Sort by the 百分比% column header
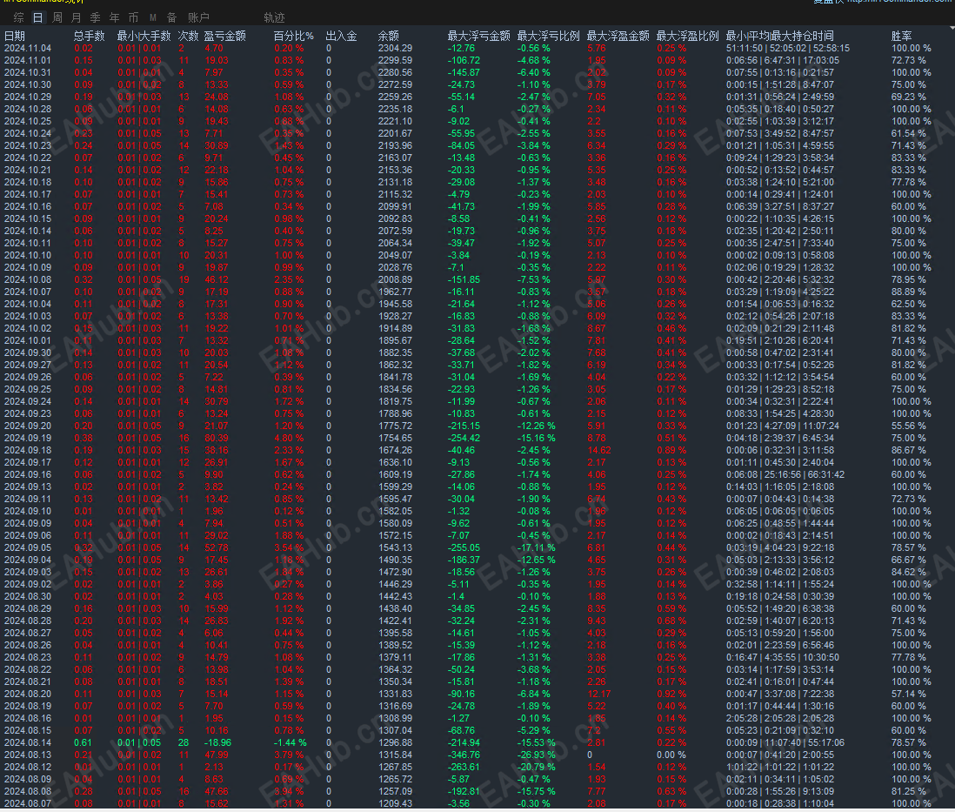Viewport: 955px width, 812px height. (x=294, y=36)
